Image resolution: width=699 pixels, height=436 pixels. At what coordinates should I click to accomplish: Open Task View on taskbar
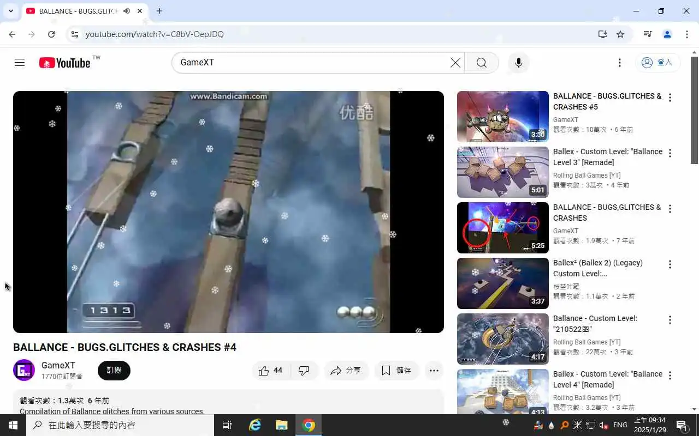click(x=227, y=425)
